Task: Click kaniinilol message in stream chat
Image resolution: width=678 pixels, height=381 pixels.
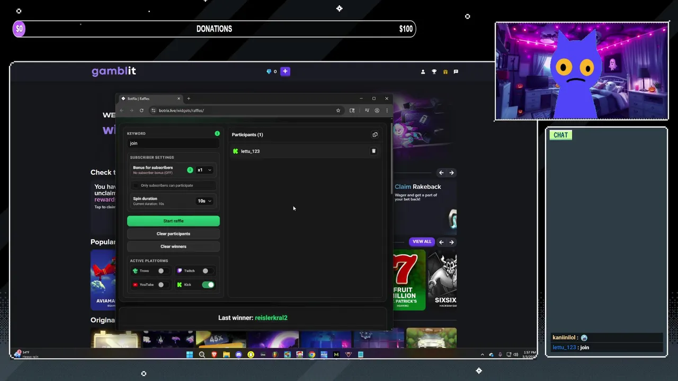Action: (x=607, y=338)
